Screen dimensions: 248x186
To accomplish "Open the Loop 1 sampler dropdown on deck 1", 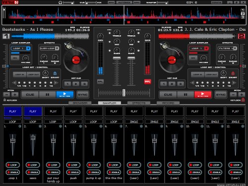I will [x=28, y=48].
